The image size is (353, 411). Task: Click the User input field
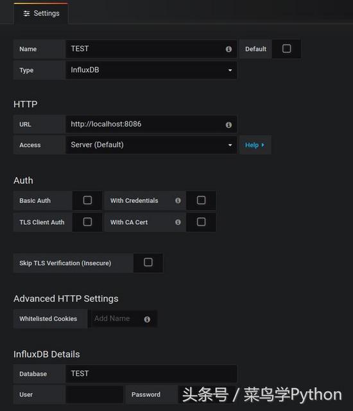pyautogui.click(x=94, y=394)
